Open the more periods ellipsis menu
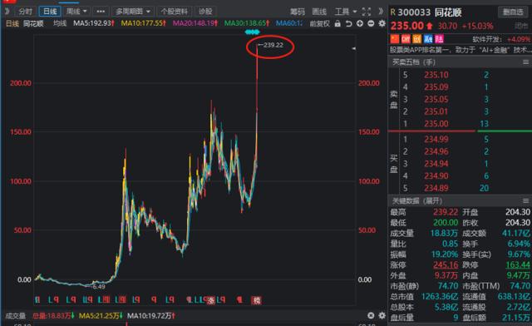 pyautogui.click(x=101, y=11)
